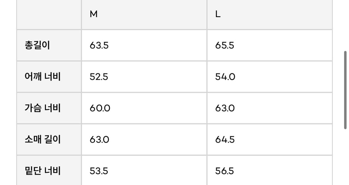The height and width of the screenshot is (185, 349).
Task: Click the M 어깨 너비 value 52.5
Action: click(99, 77)
